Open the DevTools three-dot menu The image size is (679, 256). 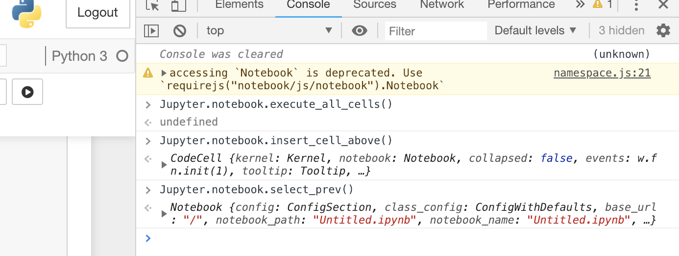636,5
